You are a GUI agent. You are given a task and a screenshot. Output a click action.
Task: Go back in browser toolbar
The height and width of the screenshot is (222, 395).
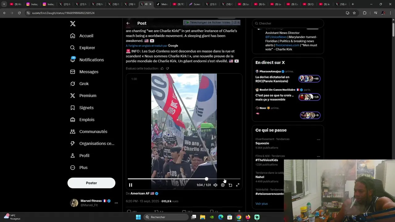click(4, 13)
